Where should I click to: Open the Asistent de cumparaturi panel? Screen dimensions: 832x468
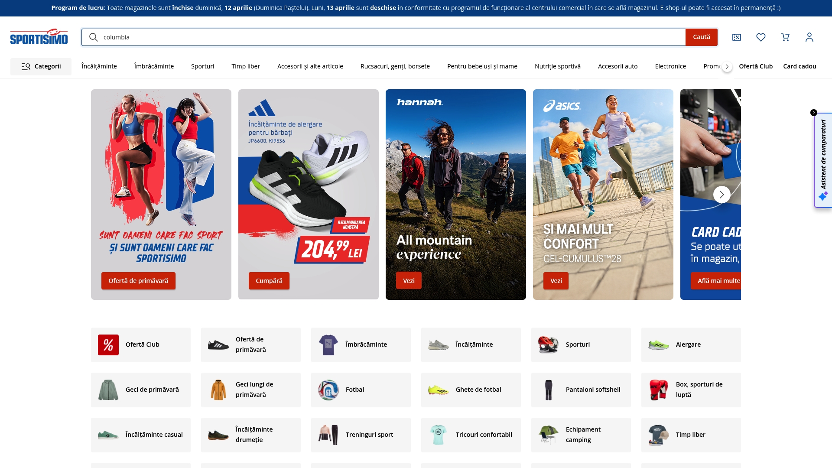(x=823, y=159)
